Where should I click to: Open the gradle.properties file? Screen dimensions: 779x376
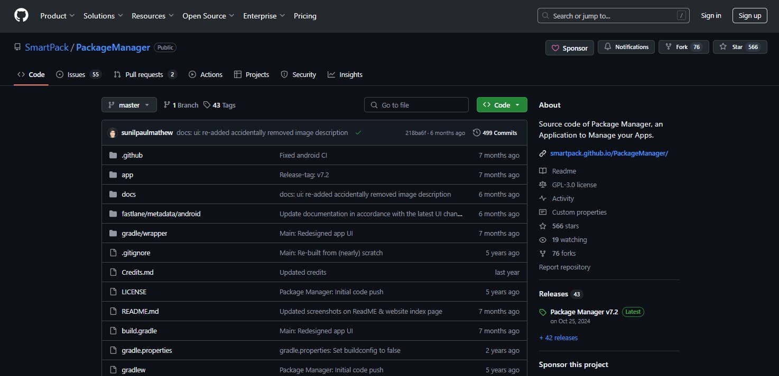pyautogui.click(x=146, y=350)
